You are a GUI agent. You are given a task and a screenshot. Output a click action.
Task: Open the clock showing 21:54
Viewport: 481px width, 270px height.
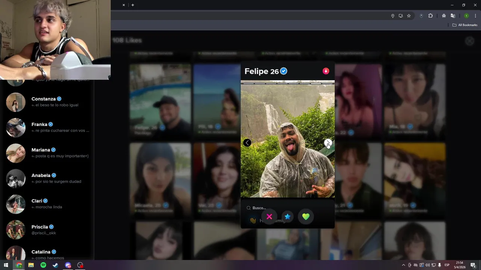click(460, 265)
